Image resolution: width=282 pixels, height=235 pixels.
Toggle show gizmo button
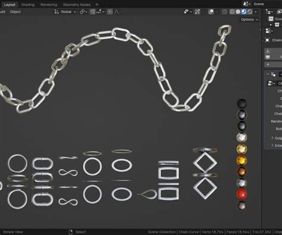point(198,12)
